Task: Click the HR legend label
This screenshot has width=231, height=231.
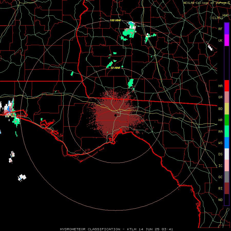Action: (220, 120)
